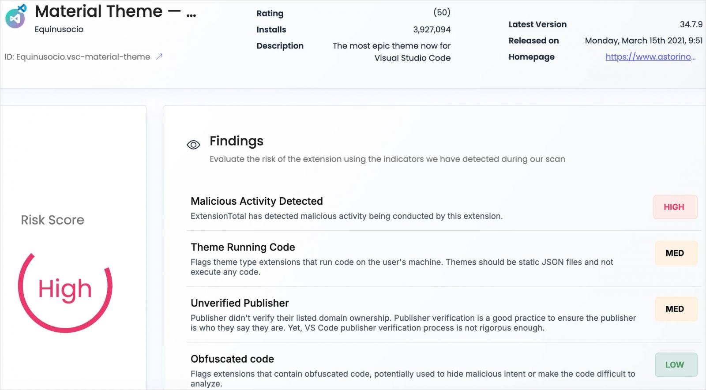Click the Rating label

[270, 13]
